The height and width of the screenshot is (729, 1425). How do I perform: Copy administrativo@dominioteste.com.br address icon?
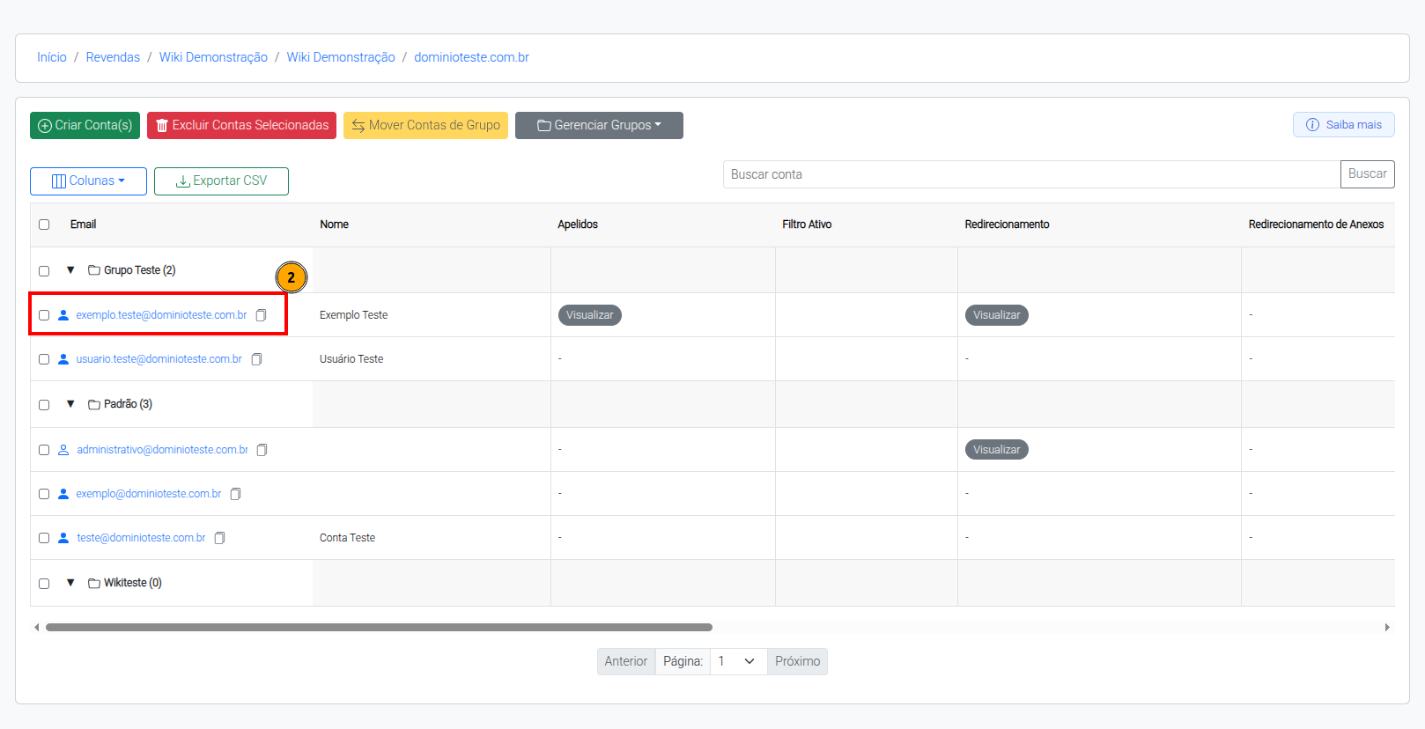coord(262,450)
